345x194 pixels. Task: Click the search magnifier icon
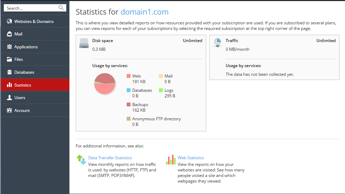[61, 8]
